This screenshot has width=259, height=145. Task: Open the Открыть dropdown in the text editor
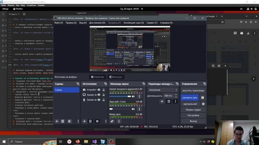(14, 14)
